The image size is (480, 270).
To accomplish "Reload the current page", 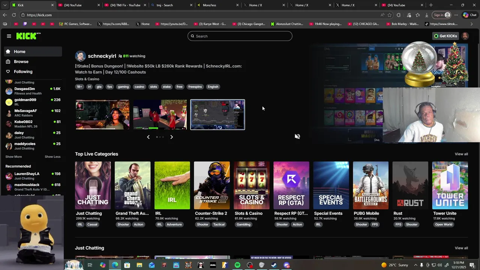I will pyautogui.click(x=14, y=15).
